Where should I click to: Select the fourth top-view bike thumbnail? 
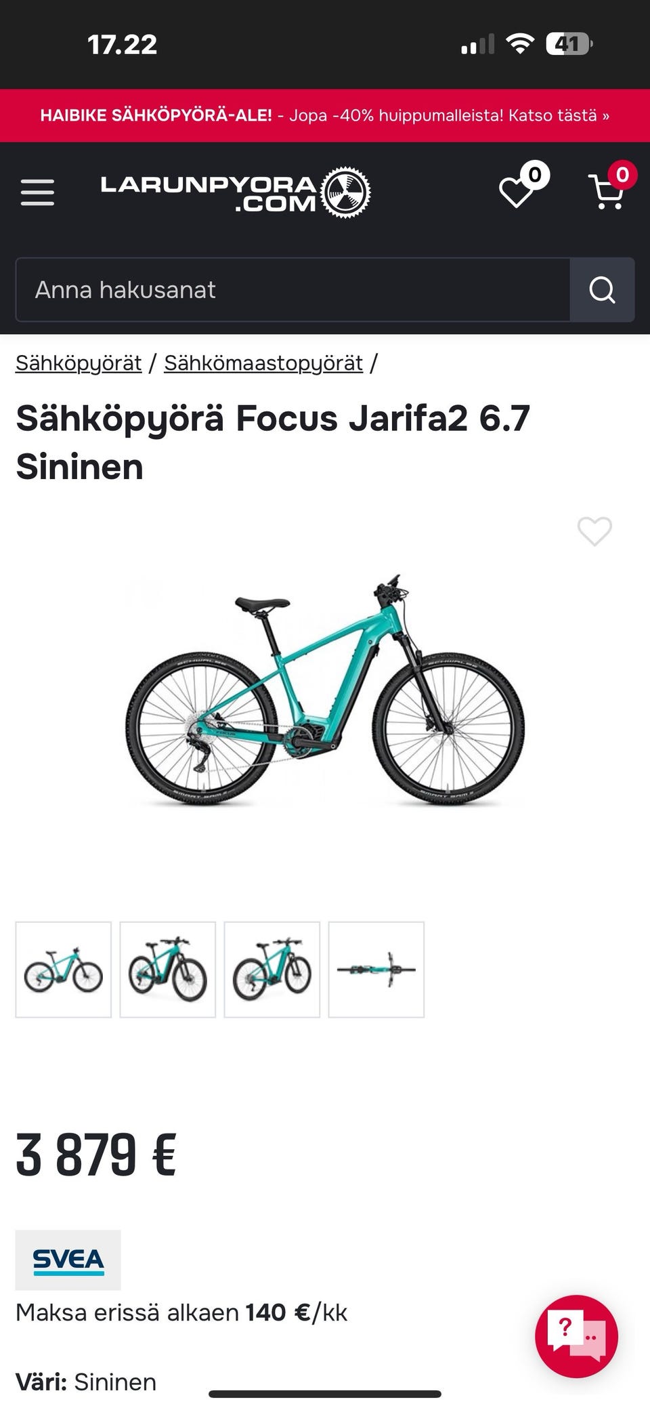(376, 970)
